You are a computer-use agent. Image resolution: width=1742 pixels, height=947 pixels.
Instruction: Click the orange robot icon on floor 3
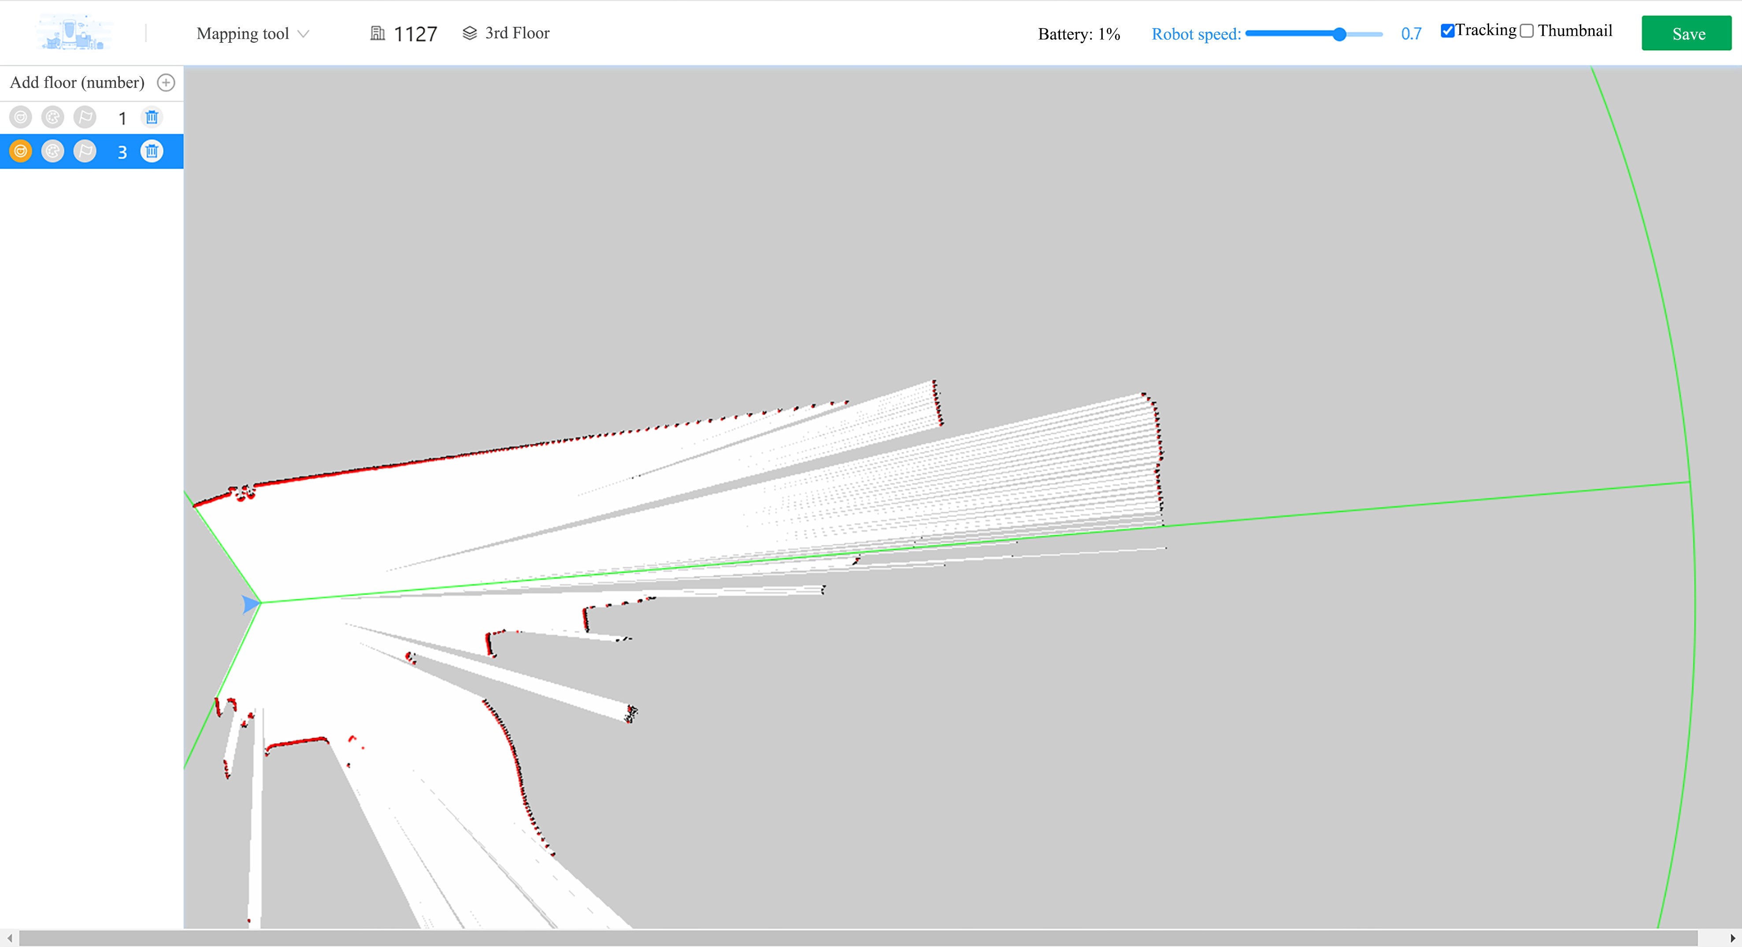click(x=20, y=151)
